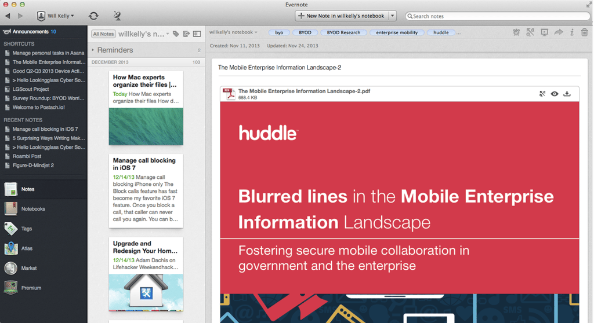Open shortcut Manage personal tasks in Asana
This screenshot has height=323, width=594.
44,53
